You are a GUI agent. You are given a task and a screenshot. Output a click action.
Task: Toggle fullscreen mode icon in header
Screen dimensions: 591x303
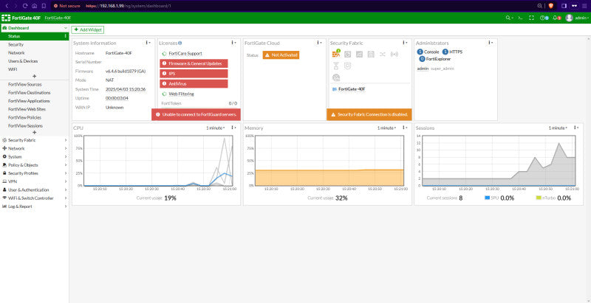coord(532,18)
